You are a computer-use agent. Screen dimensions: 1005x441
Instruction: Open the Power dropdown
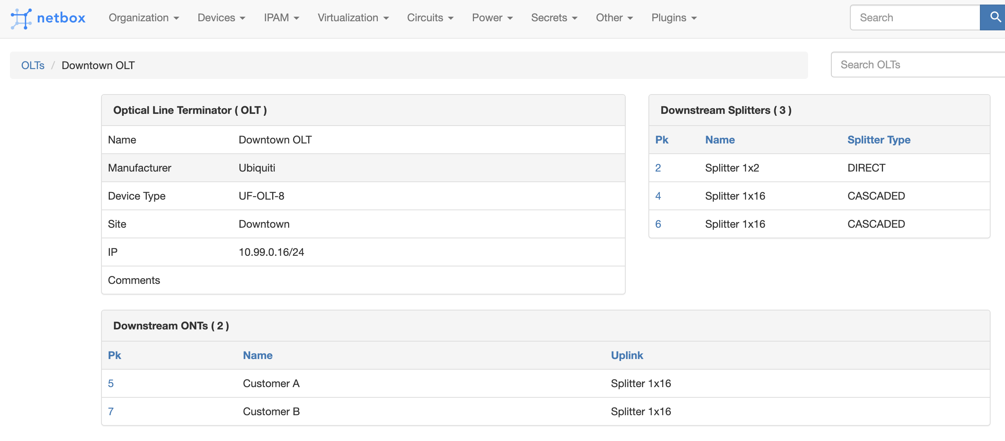click(492, 18)
